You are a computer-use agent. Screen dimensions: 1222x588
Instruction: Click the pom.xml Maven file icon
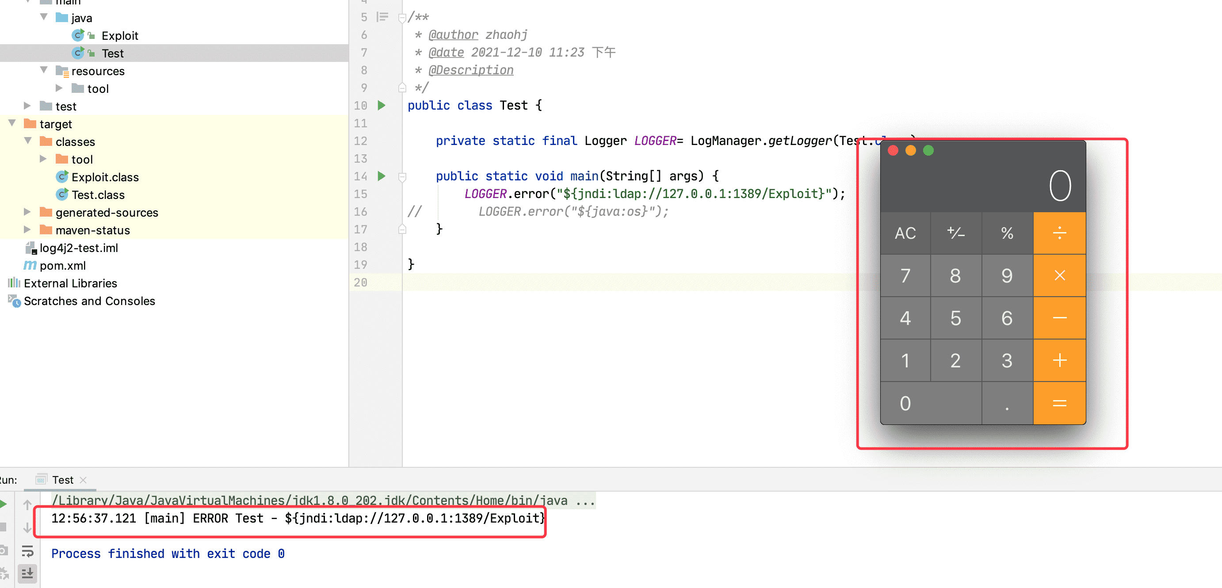click(30, 266)
